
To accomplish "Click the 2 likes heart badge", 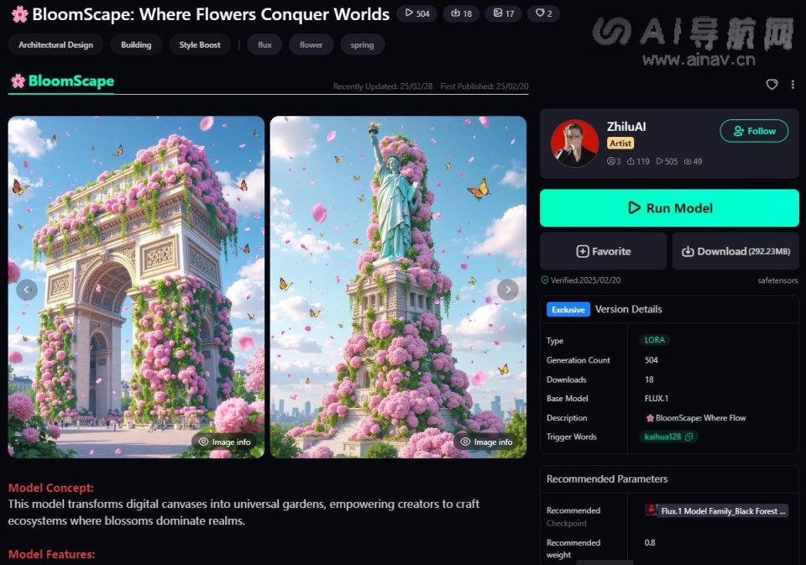I will 544,13.
